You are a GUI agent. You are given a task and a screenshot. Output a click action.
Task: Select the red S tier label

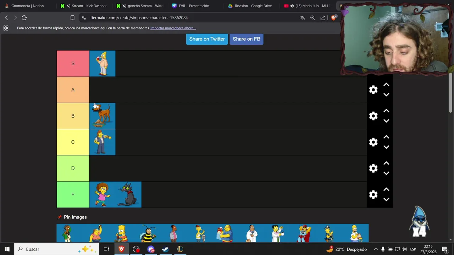(x=73, y=63)
